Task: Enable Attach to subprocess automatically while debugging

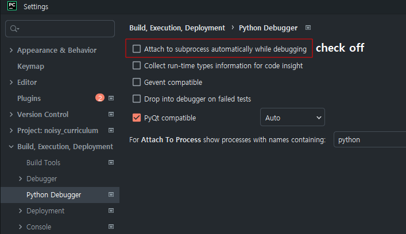Action: tap(137, 49)
